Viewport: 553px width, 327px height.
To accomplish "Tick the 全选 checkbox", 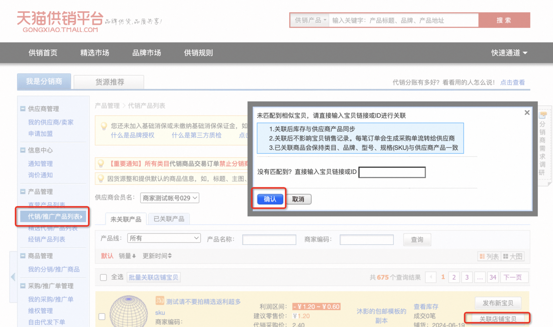I will tap(103, 277).
